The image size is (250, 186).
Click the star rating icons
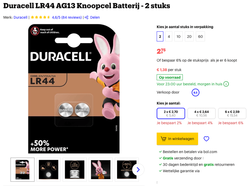(x=40, y=17)
